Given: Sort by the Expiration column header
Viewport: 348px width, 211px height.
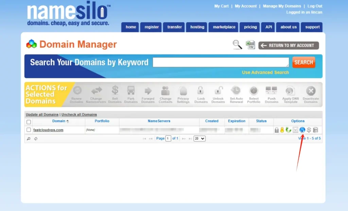Looking at the screenshot, I should 237,121.
